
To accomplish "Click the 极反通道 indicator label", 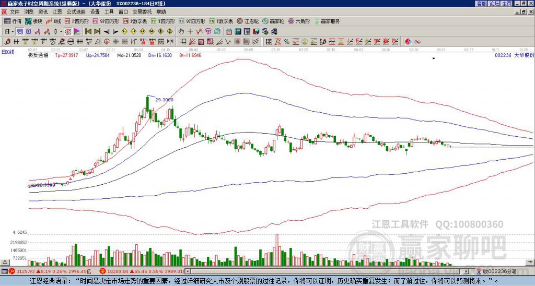I will [x=38, y=55].
